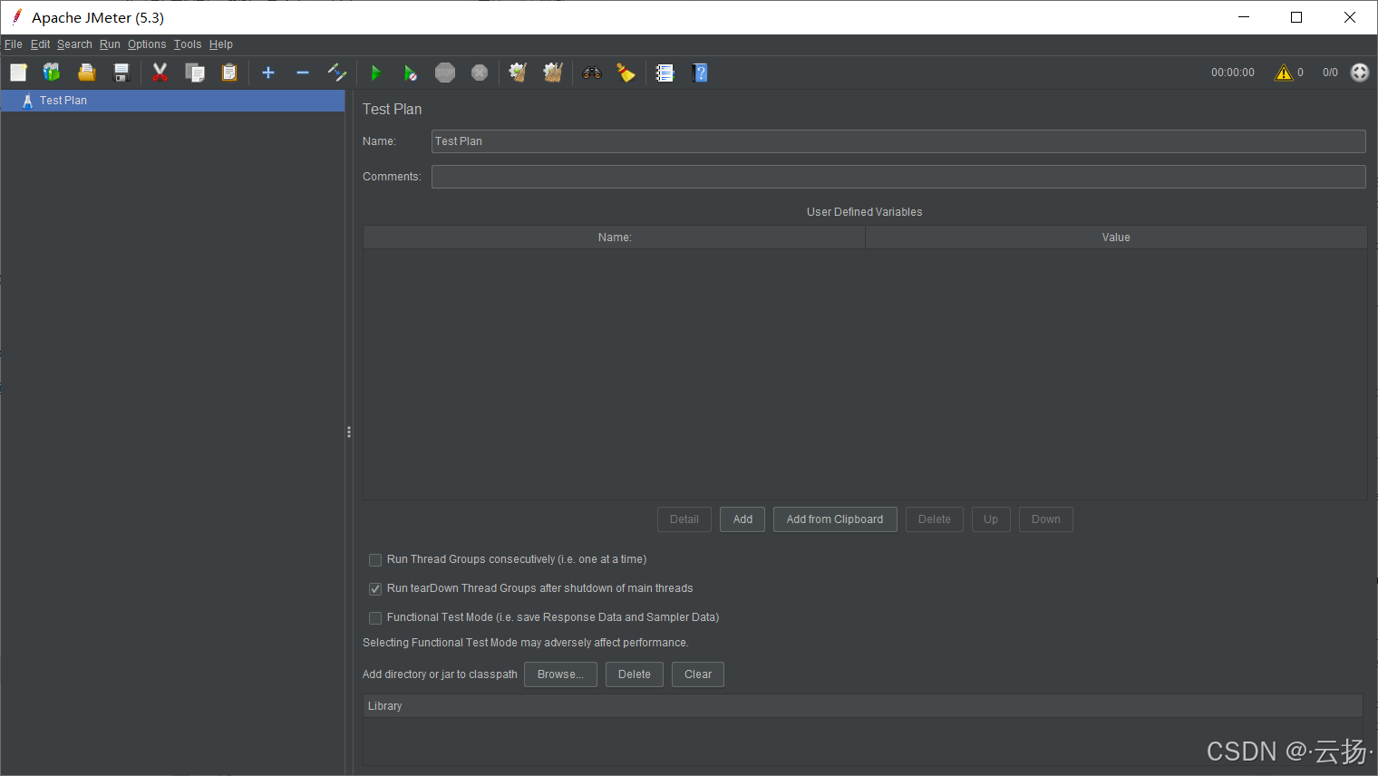
Task: Open the File menu
Action: pos(14,44)
